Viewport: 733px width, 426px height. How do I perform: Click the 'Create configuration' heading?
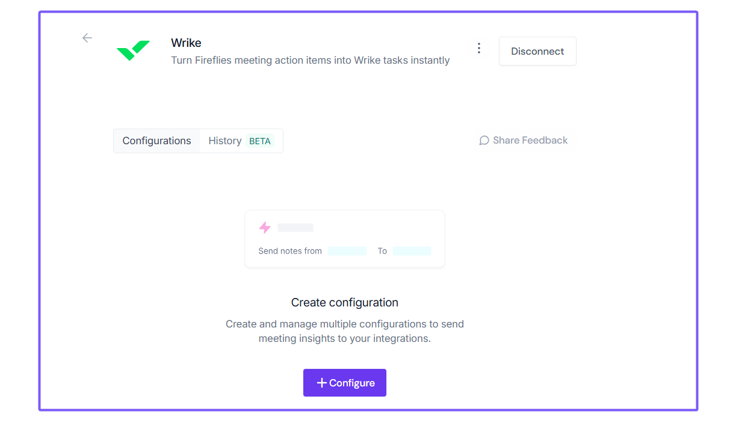(x=345, y=302)
